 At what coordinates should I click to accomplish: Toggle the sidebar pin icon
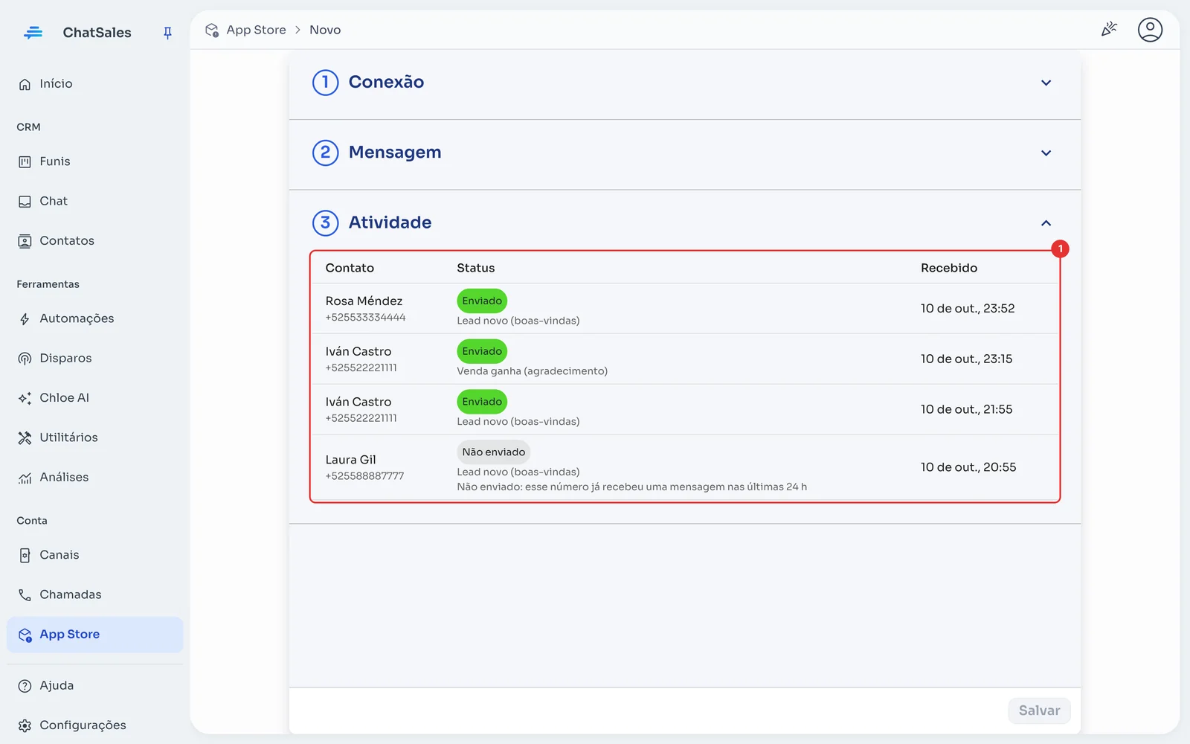tap(167, 33)
